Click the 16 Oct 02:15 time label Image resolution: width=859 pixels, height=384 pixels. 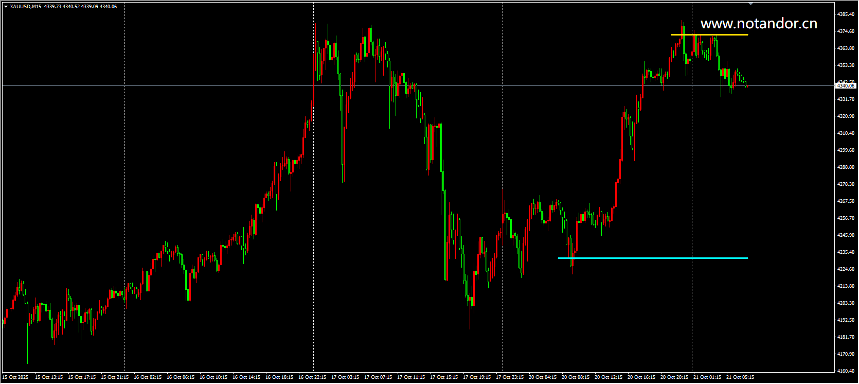tap(148, 377)
